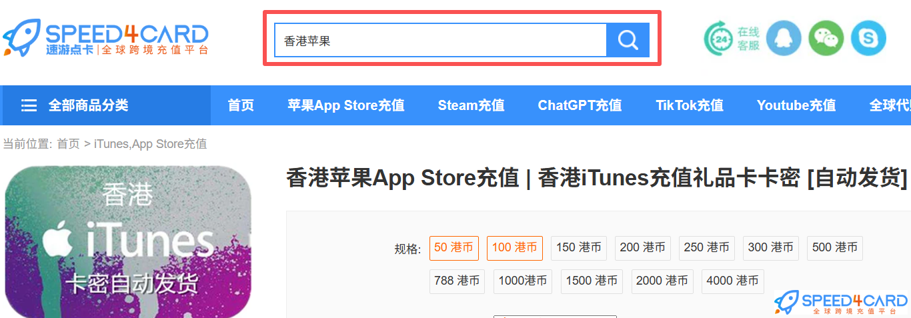Select the 788 港币 option

coord(458,281)
